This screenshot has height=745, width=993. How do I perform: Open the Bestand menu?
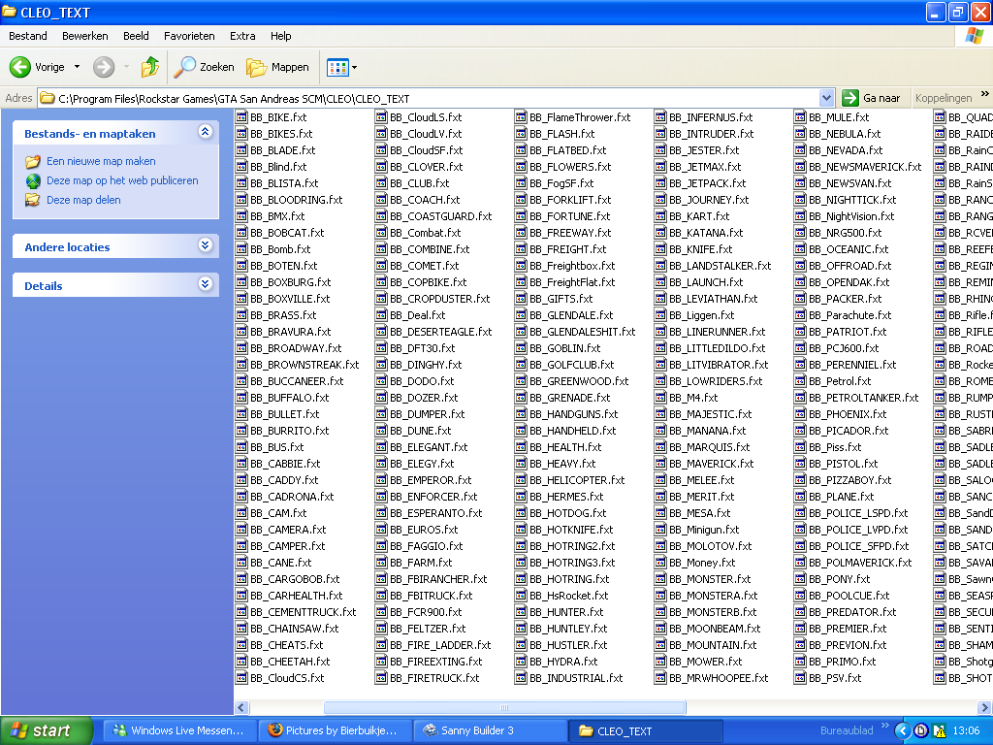pos(28,36)
